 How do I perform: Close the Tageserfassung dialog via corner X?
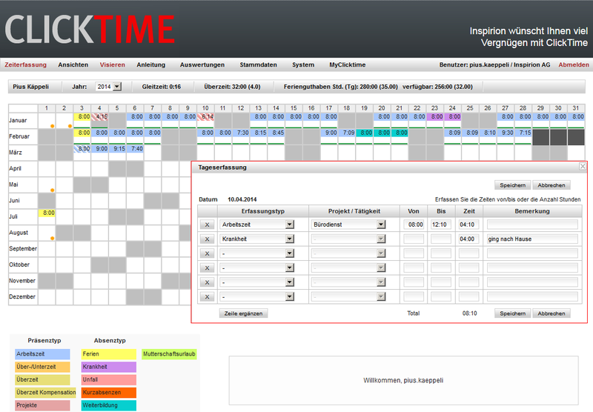coord(583,167)
